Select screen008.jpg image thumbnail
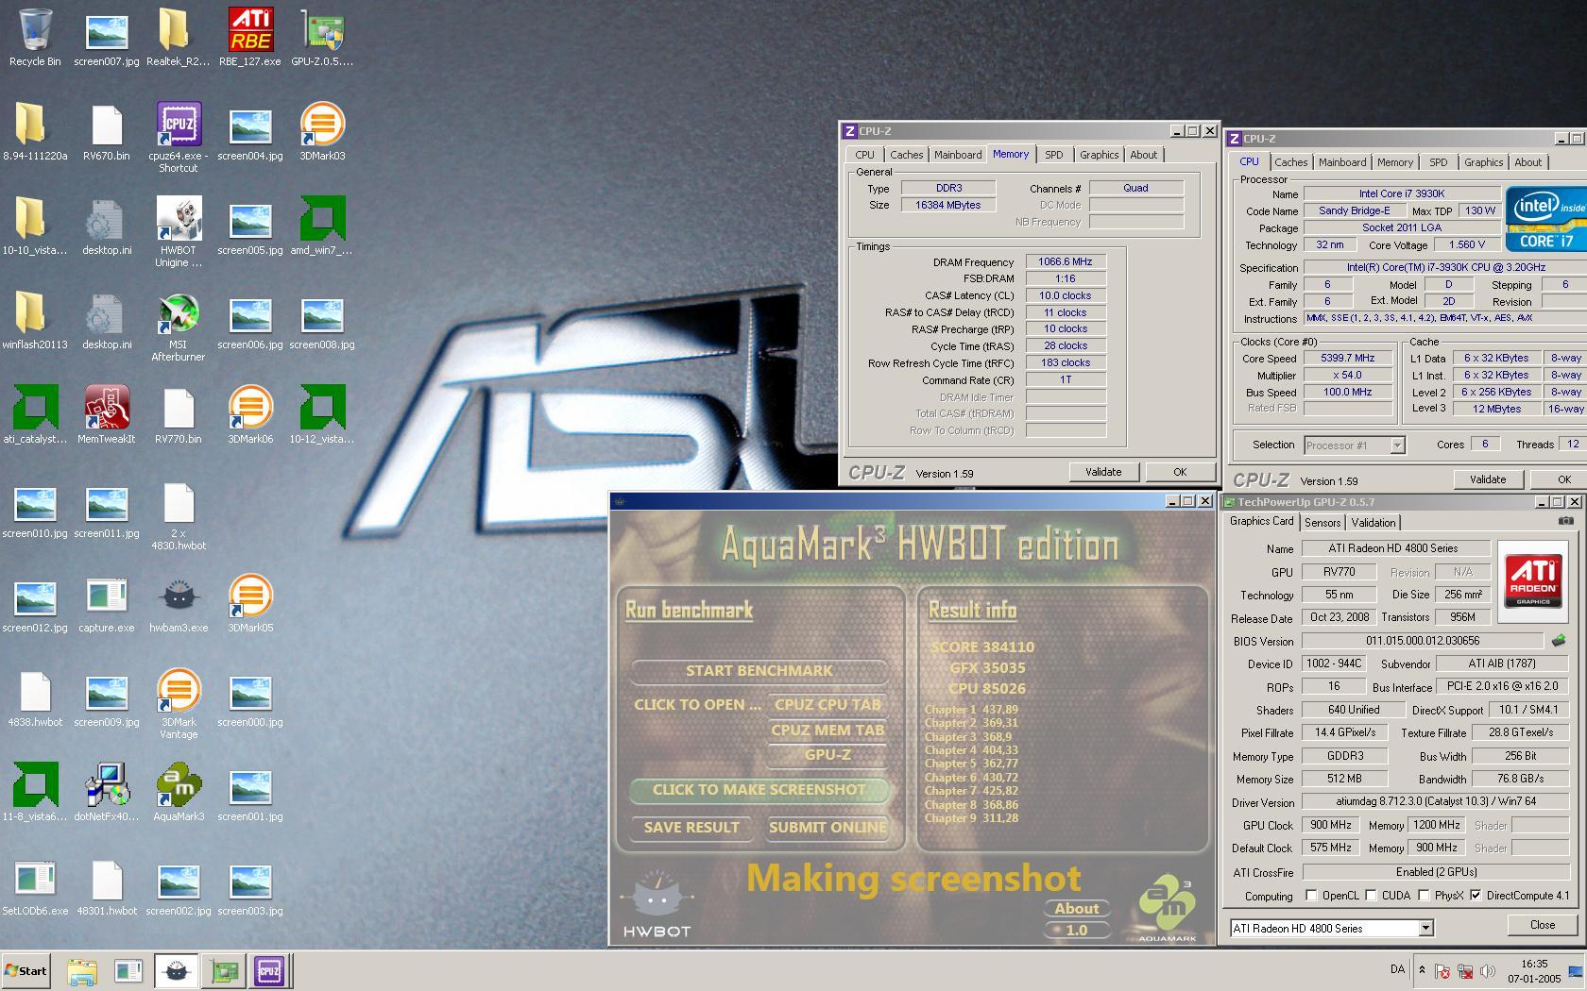The image size is (1587, 991). pos(322,321)
